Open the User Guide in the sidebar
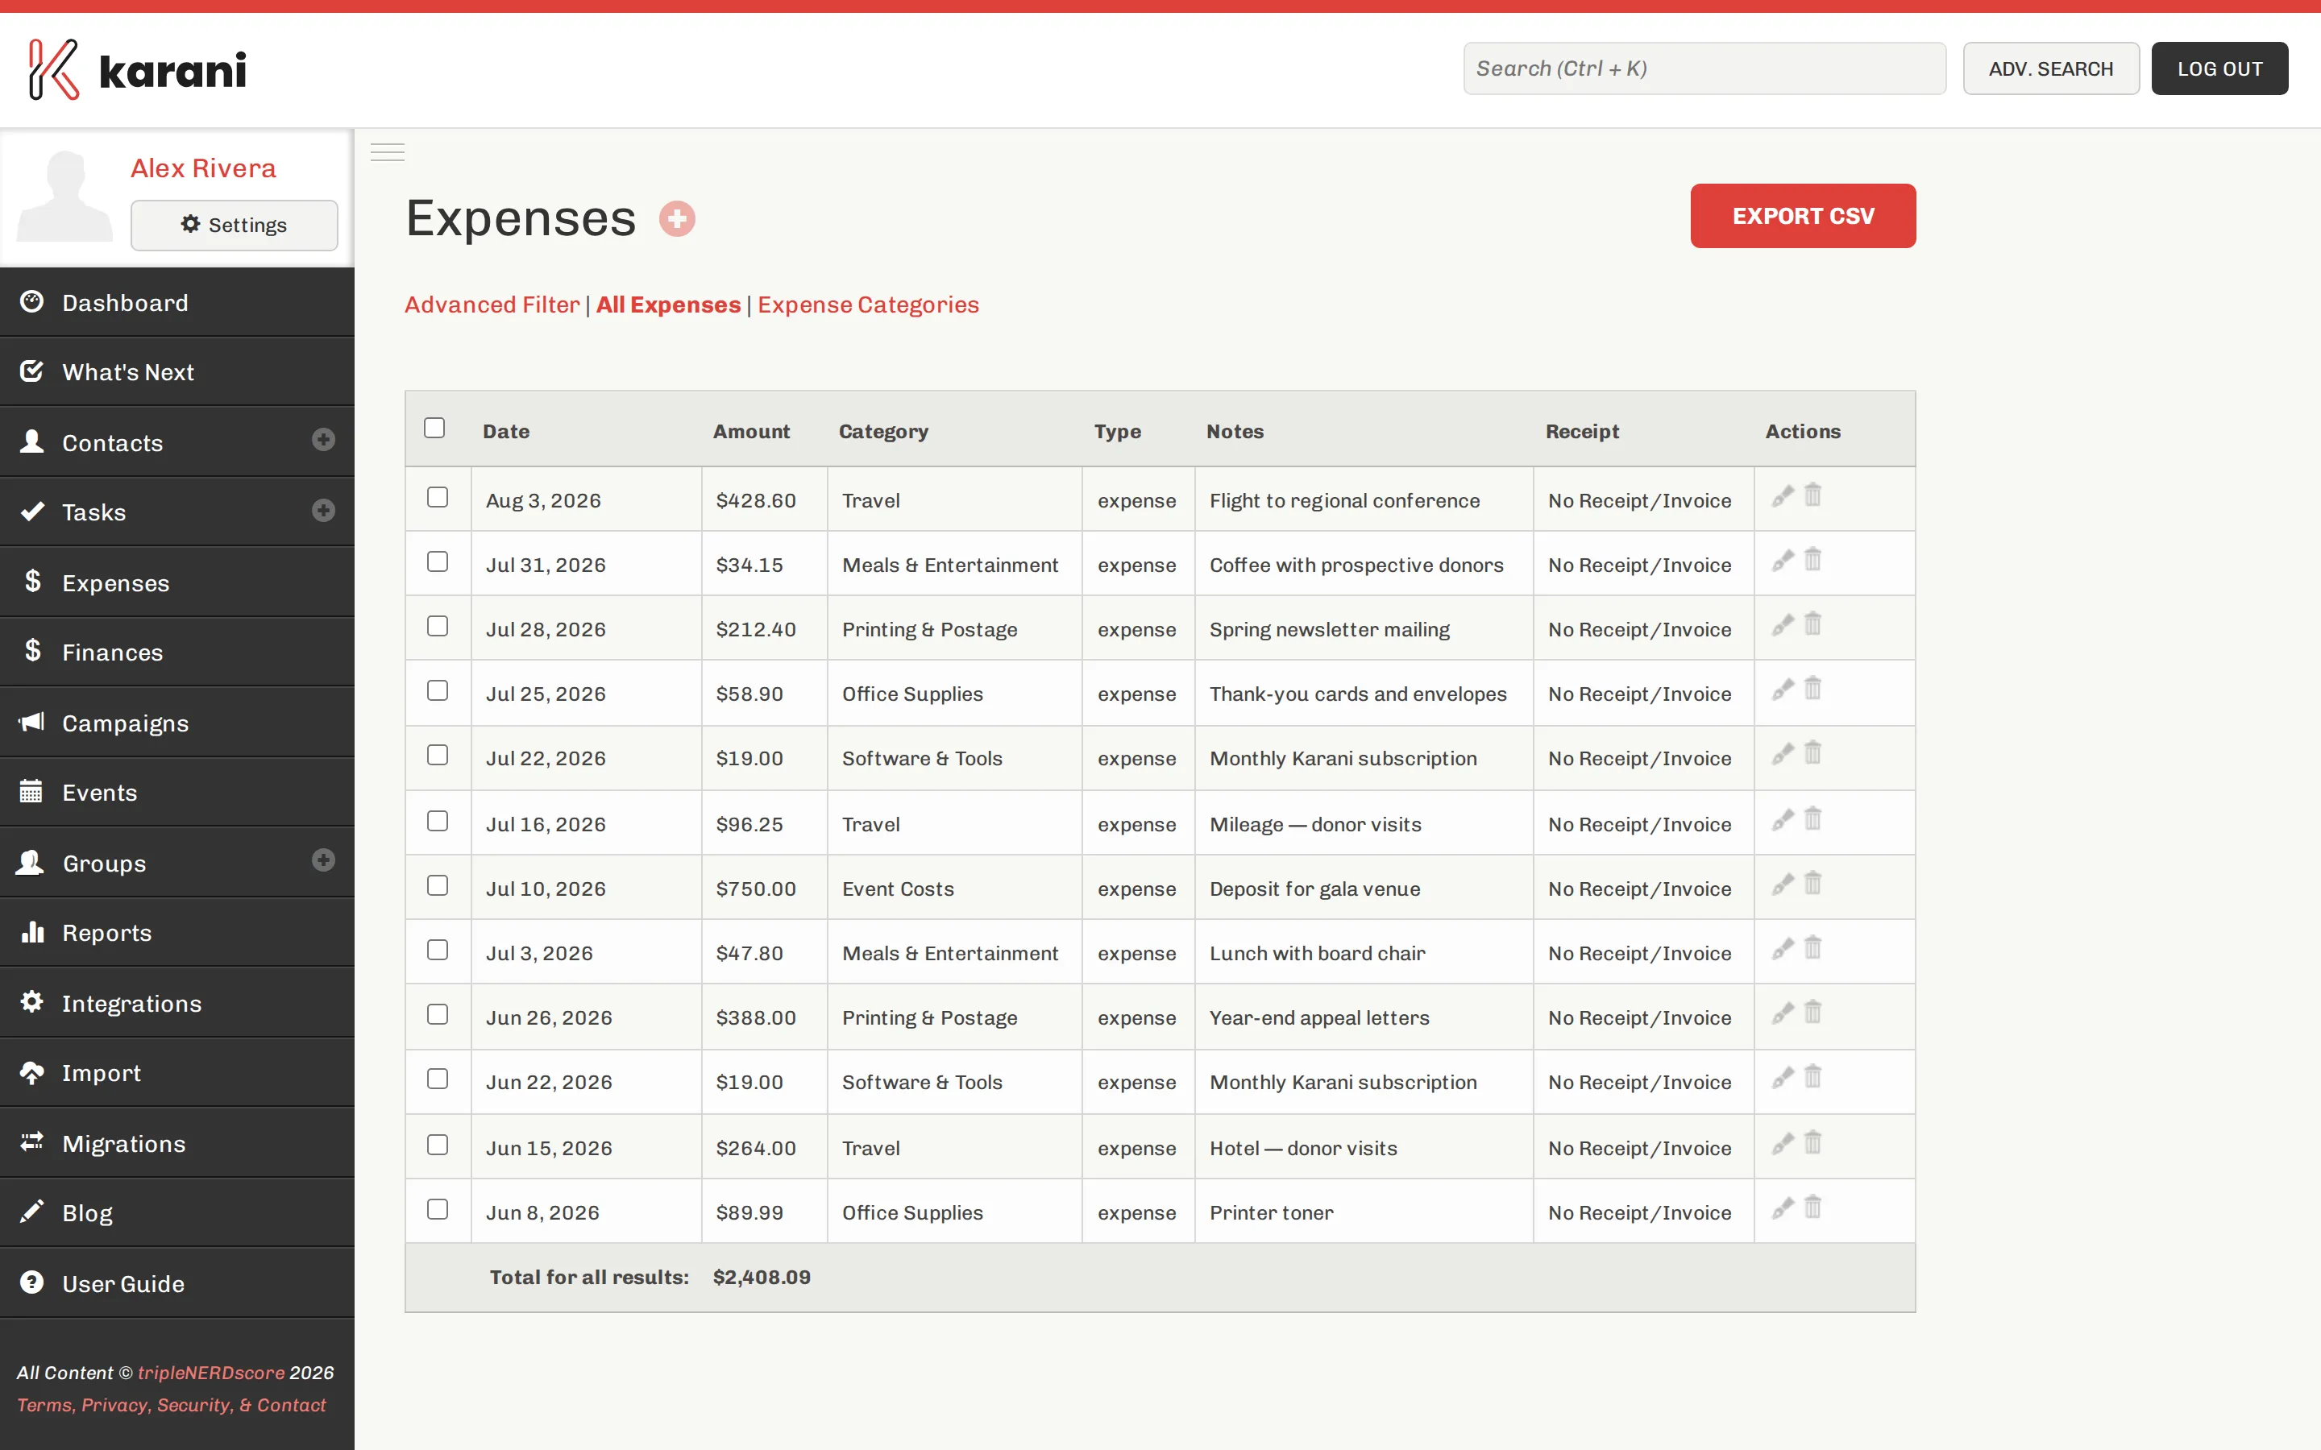The width and height of the screenshot is (2321, 1450). [x=177, y=1283]
